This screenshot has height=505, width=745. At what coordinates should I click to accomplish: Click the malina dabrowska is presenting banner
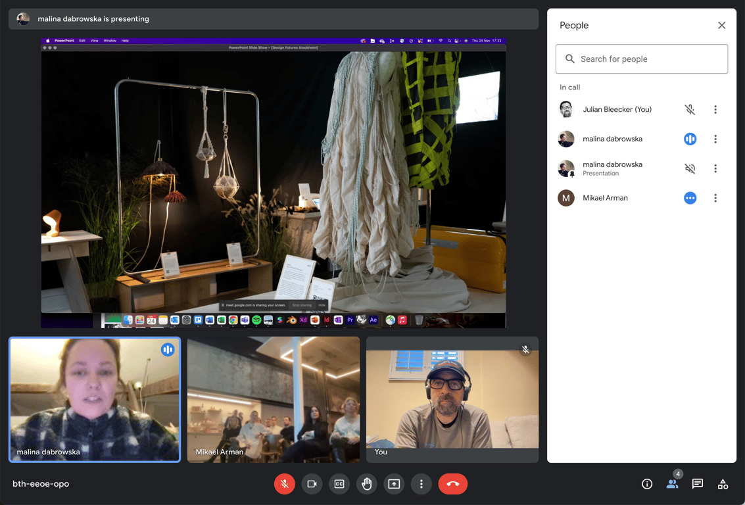pyautogui.click(x=273, y=19)
